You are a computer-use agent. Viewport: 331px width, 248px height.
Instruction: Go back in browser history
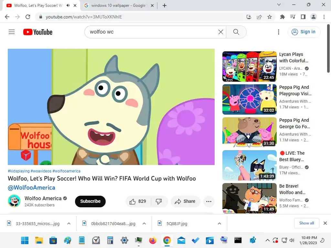coord(7,17)
